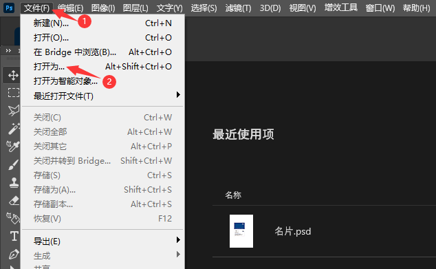Click the 关闭(C) menu entry
The height and width of the screenshot is (269, 436).
coord(102,118)
